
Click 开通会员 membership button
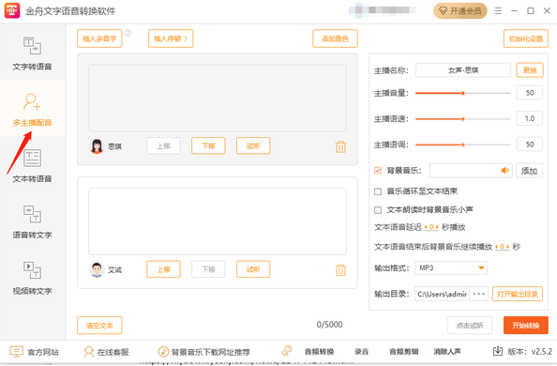[460, 11]
